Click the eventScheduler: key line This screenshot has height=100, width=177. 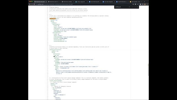tap(56, 24)
